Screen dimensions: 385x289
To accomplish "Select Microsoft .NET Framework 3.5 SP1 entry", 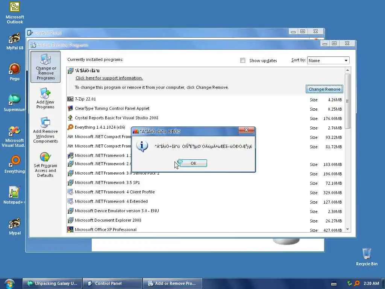I will tap(205, 183).
